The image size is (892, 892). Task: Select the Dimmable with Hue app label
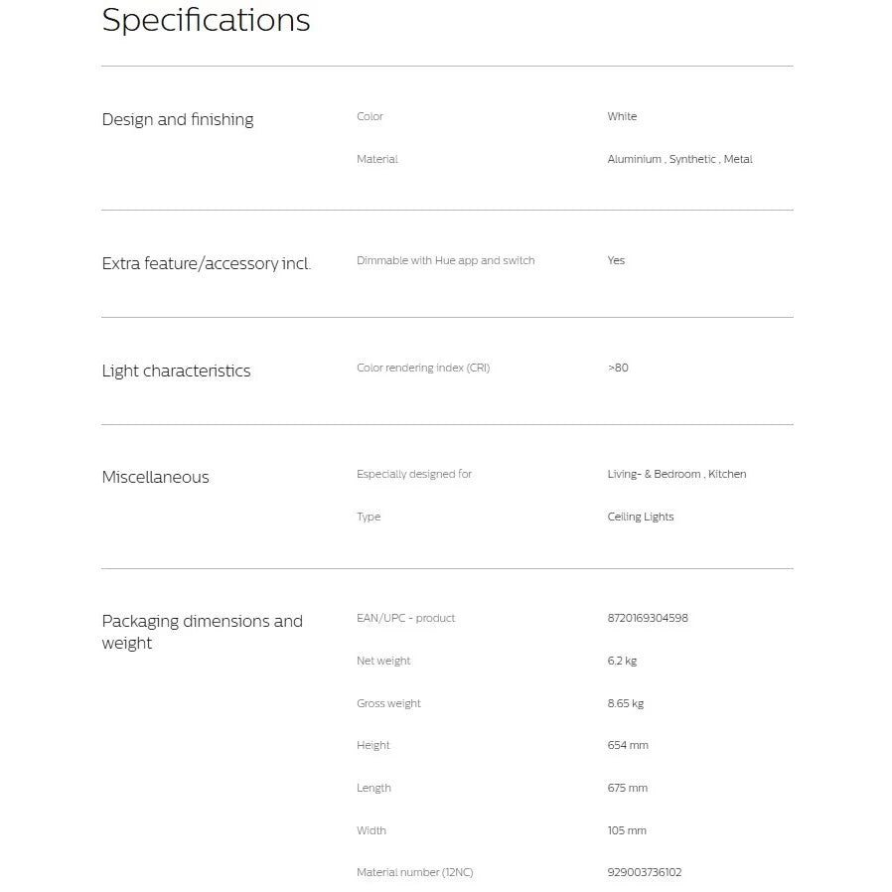click(x=445, y=260)
